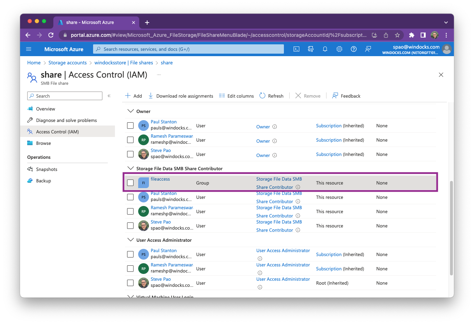Open Azure Cloud Shell icon
Image resolution: width=474 pixels, height=324 pixels.
pyautogui.click(x=296, y=49)
